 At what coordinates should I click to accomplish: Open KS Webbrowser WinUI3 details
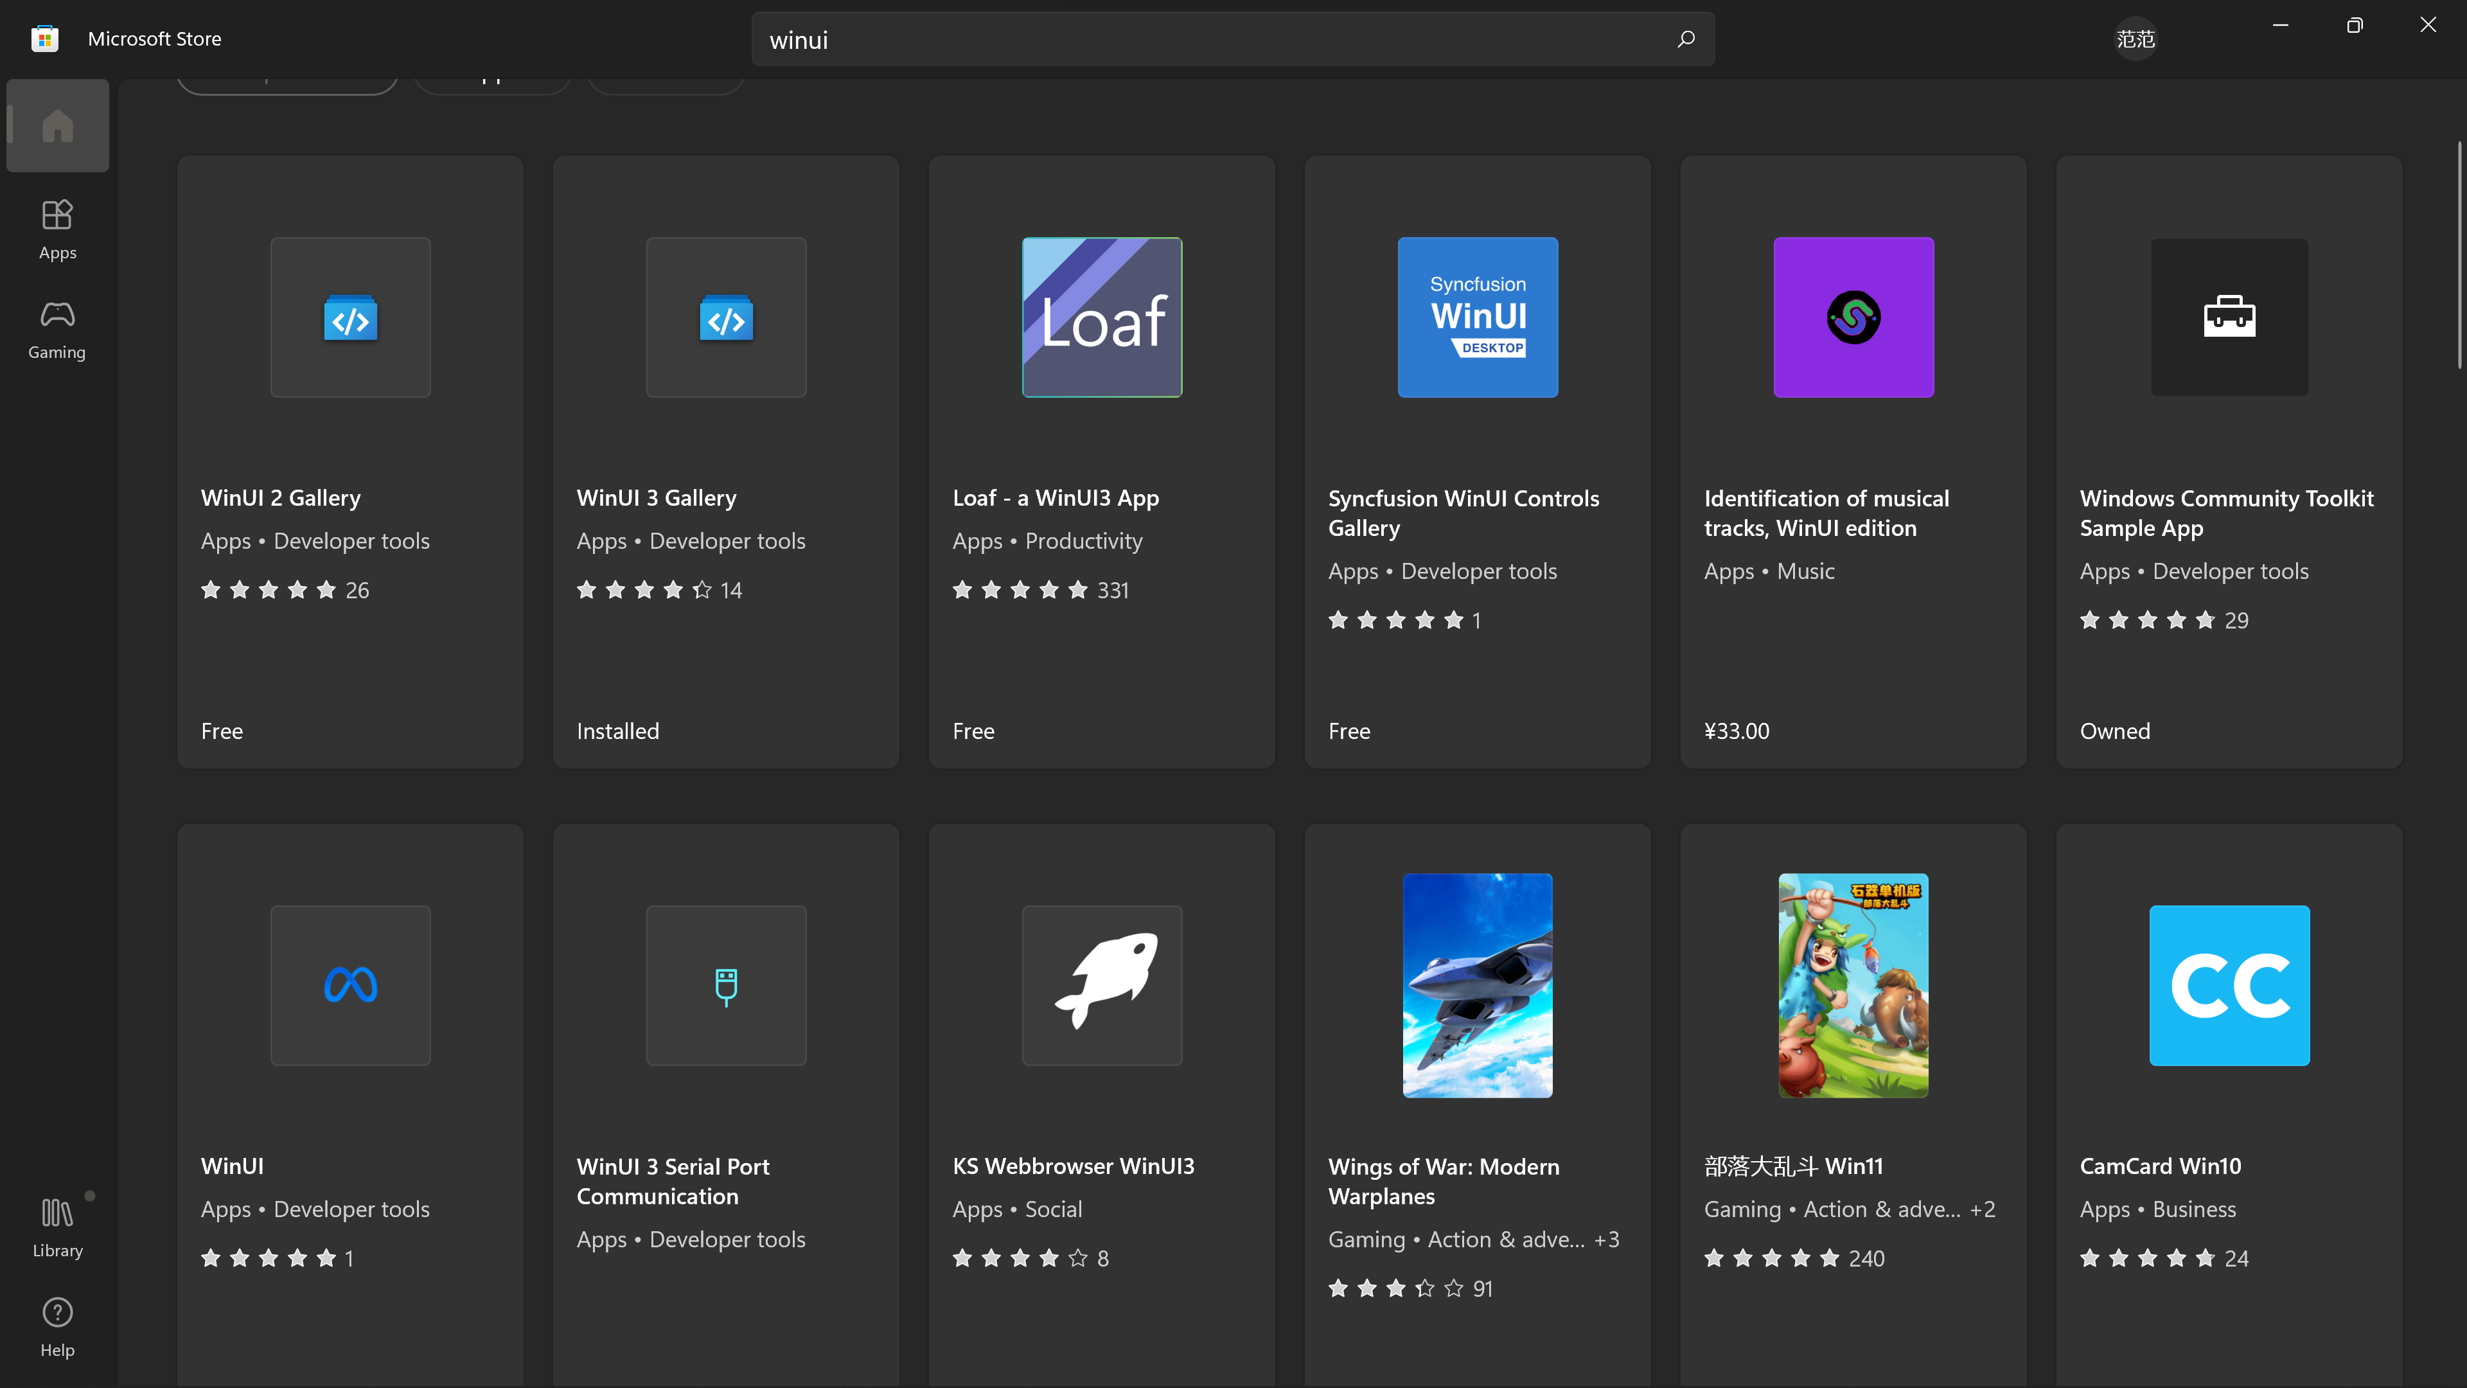1101,1101
